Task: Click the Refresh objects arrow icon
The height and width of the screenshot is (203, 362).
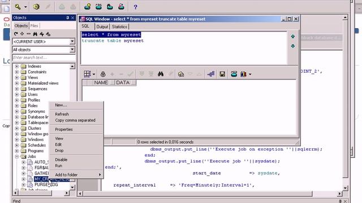Action: tap(16, 34)
